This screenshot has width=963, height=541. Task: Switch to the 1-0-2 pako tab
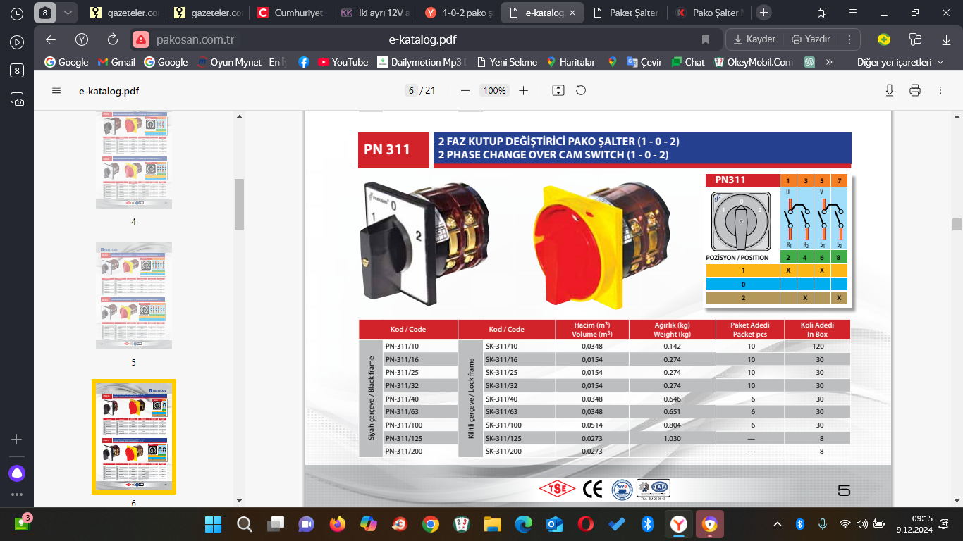pyautogui.click(x=458, y=13)
